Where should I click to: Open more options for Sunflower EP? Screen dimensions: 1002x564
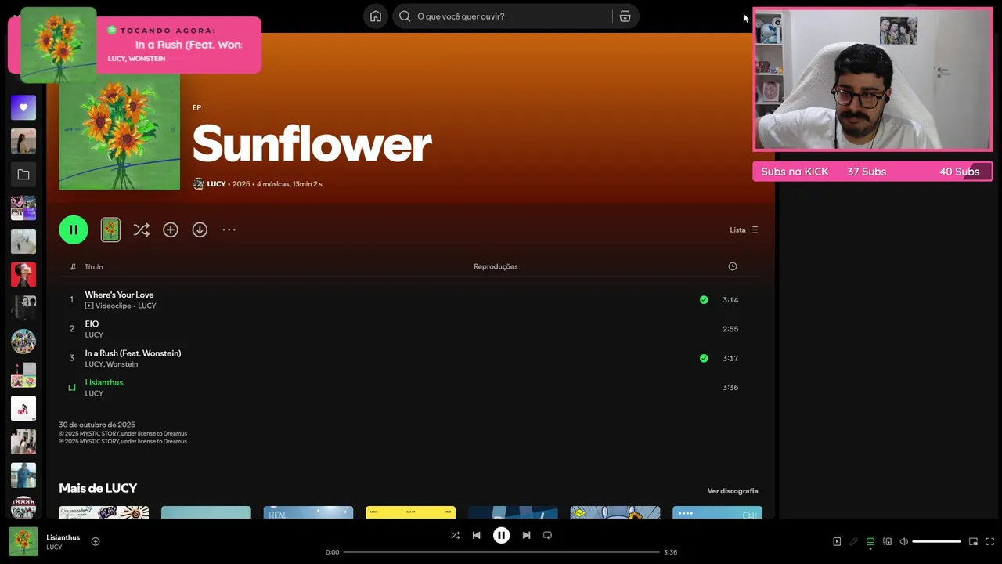tap(229, 230)
